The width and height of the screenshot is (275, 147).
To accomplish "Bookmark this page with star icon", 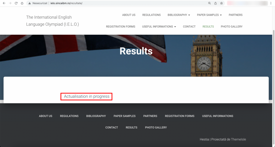I will (x=222, y=3).
